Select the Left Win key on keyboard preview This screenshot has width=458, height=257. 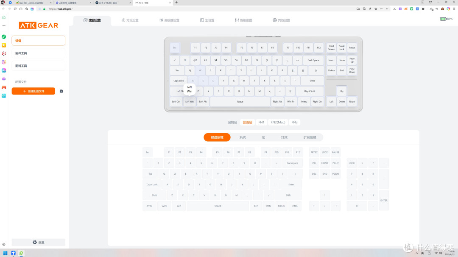[x=190, y=102]
